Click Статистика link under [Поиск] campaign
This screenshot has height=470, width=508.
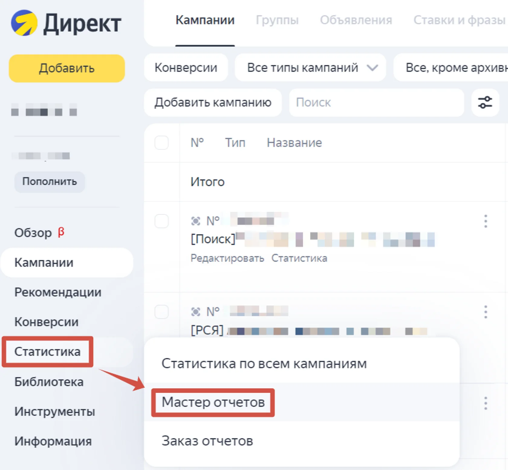[x=299, y=258]
